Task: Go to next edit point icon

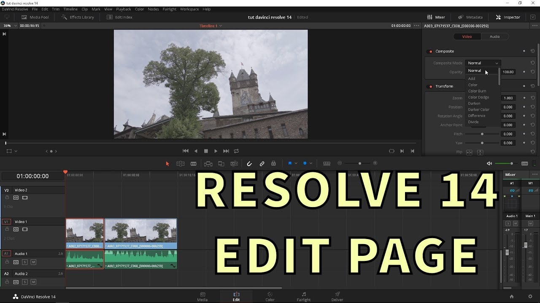Action: [402, 151]
